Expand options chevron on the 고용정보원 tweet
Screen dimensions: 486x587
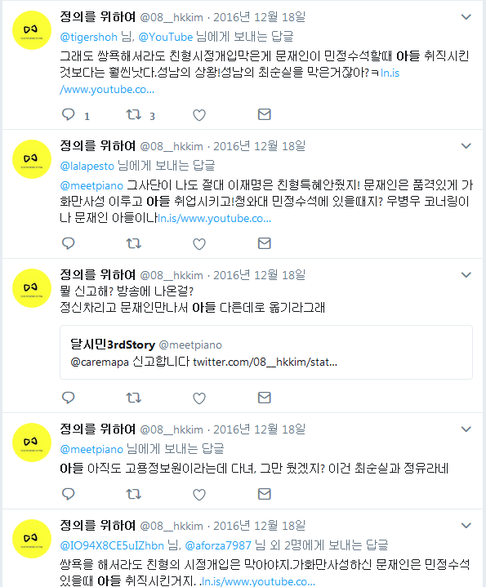(466, 429)
